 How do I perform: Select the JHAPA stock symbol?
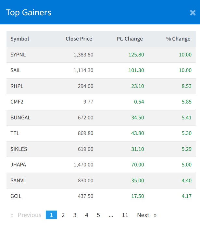point(18,165)
